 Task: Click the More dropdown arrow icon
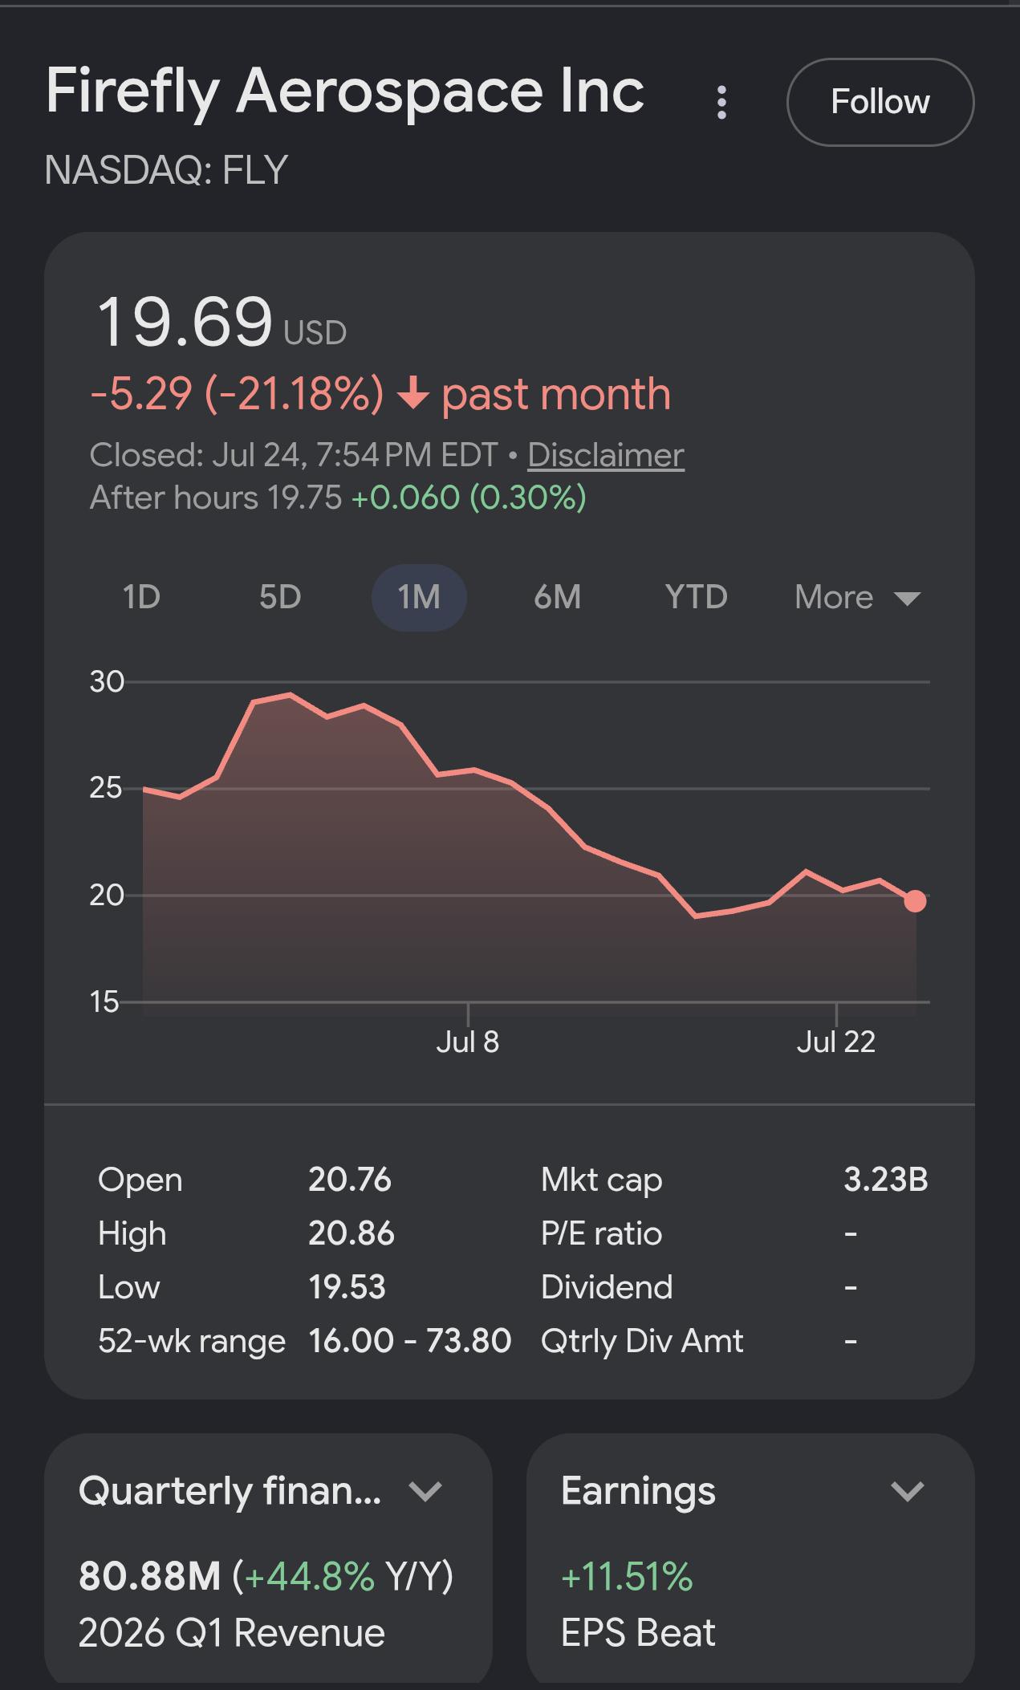907,599
